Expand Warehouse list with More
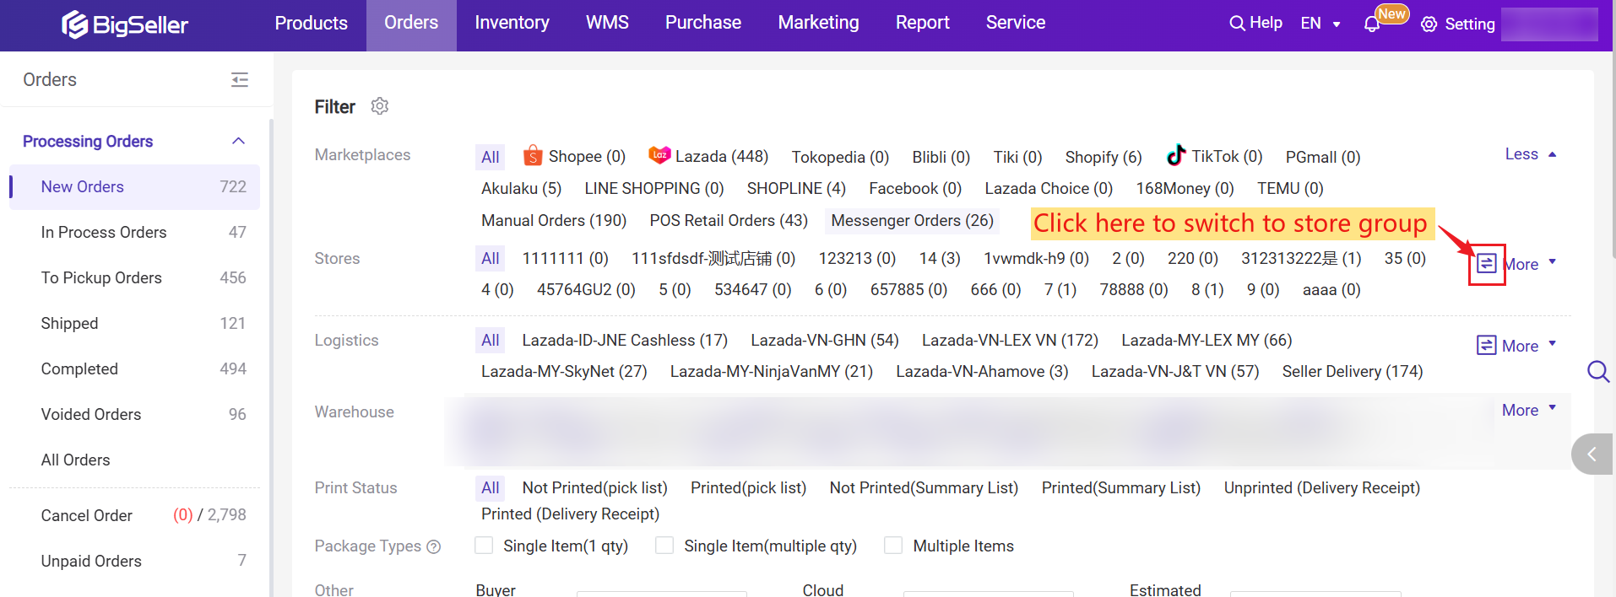 pyautogui.click(x=1529, y=410)
